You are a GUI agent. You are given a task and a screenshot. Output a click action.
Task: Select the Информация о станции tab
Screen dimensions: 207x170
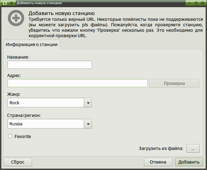click(32, 45)
